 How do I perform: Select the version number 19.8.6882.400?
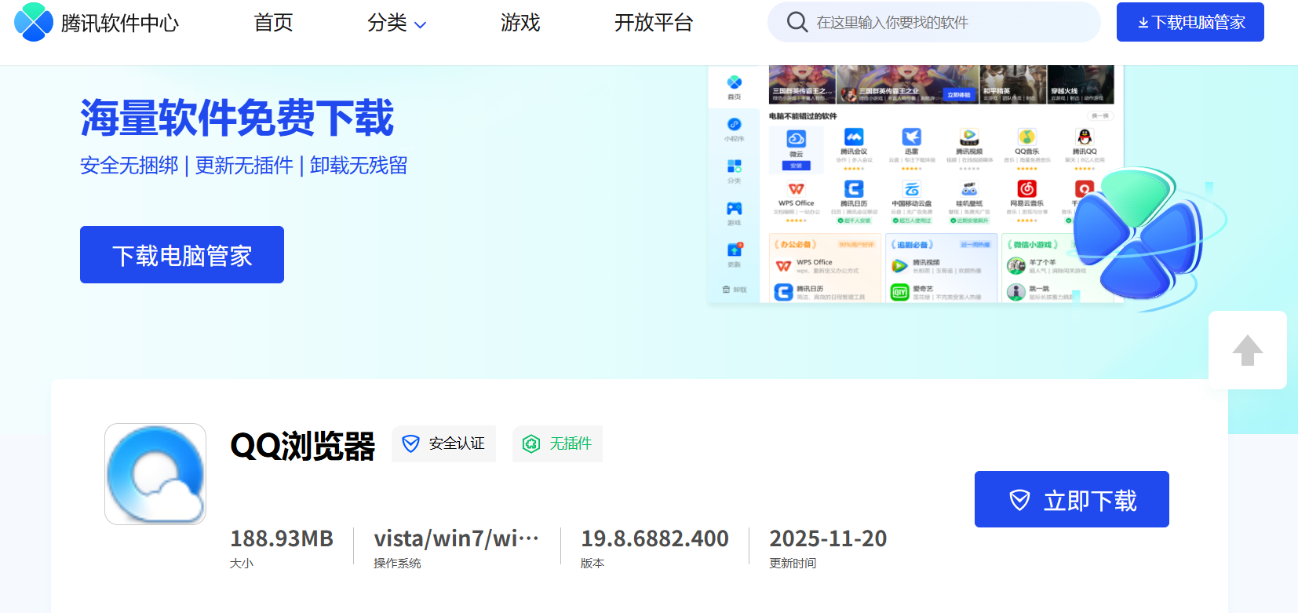pos(654,538)
